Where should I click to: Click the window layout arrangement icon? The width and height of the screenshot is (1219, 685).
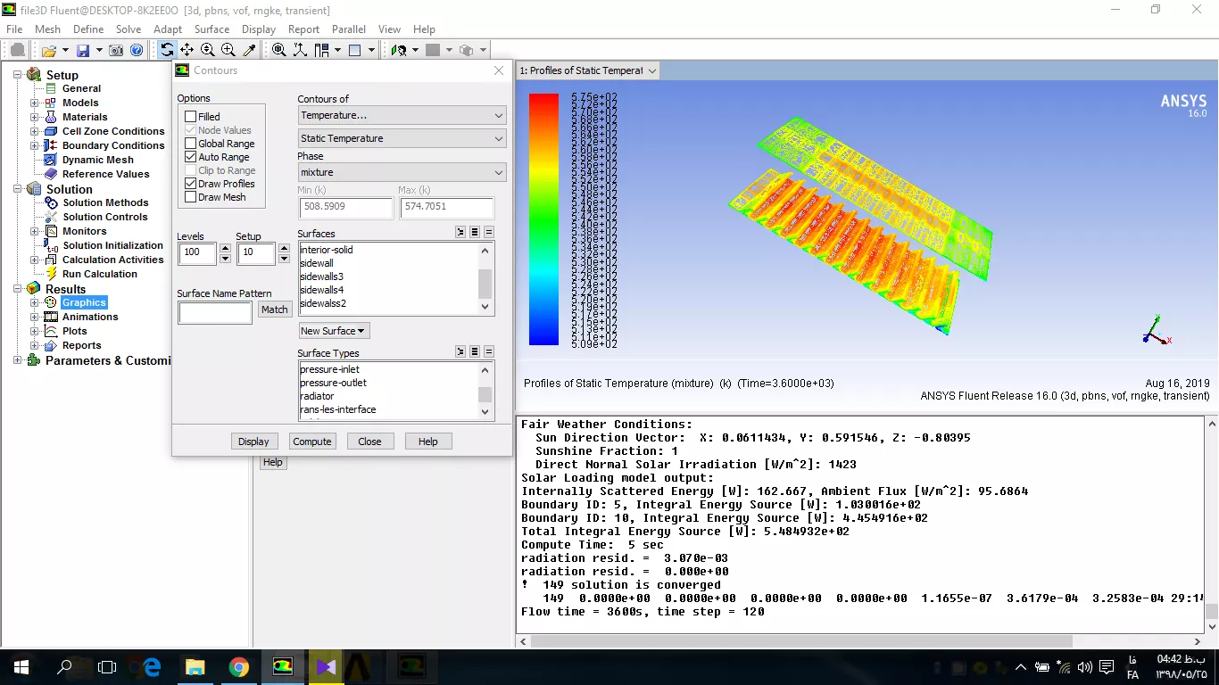pyautogui.click(x=322, y=51)
